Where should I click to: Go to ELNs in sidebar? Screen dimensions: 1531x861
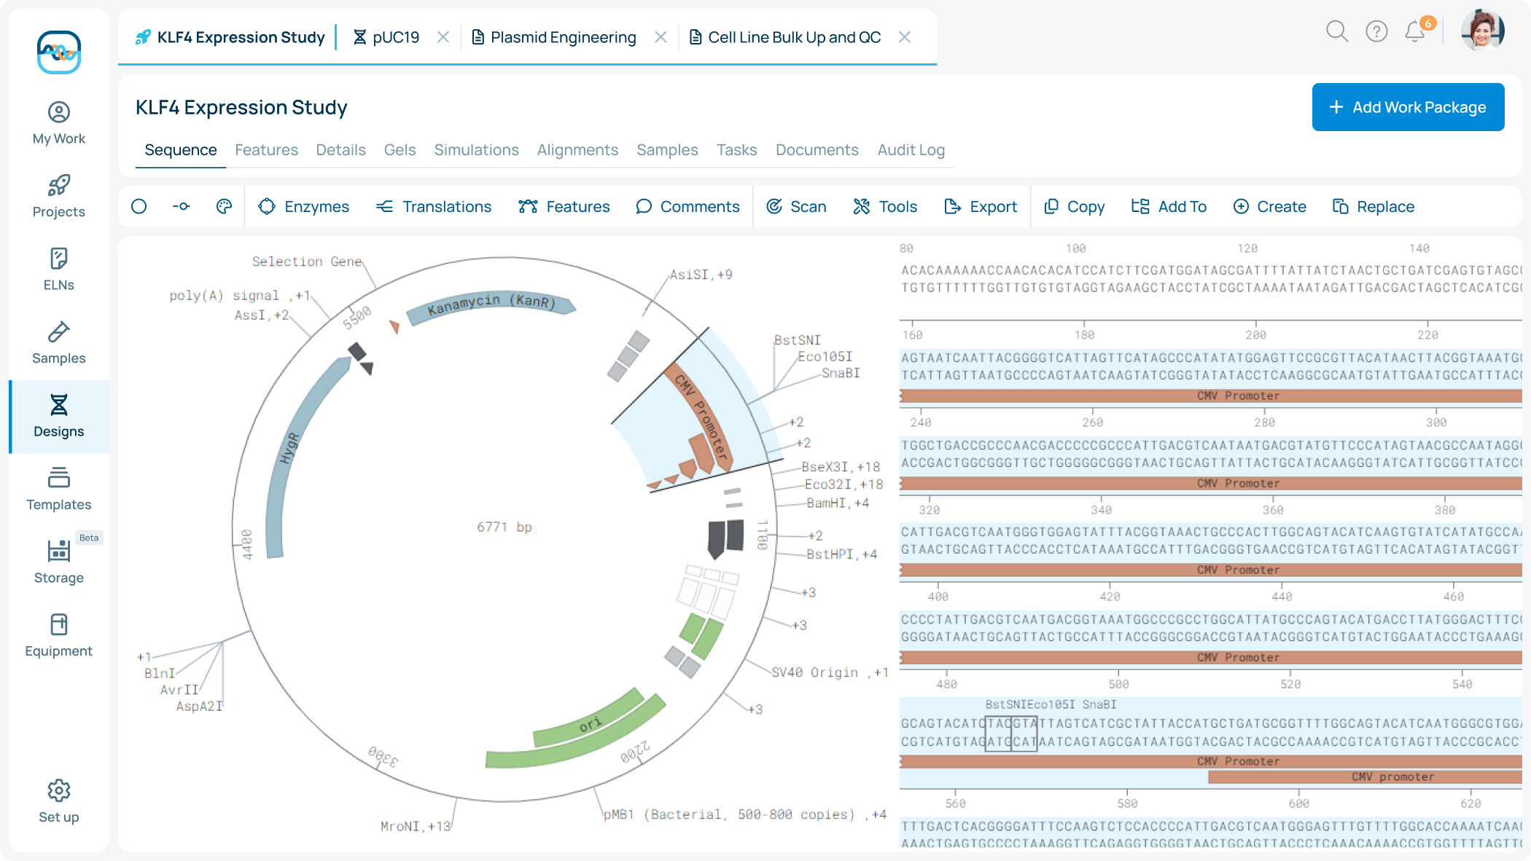coord(59,269)
